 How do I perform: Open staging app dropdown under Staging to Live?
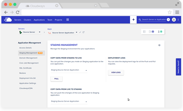click(x=86, y=70)
